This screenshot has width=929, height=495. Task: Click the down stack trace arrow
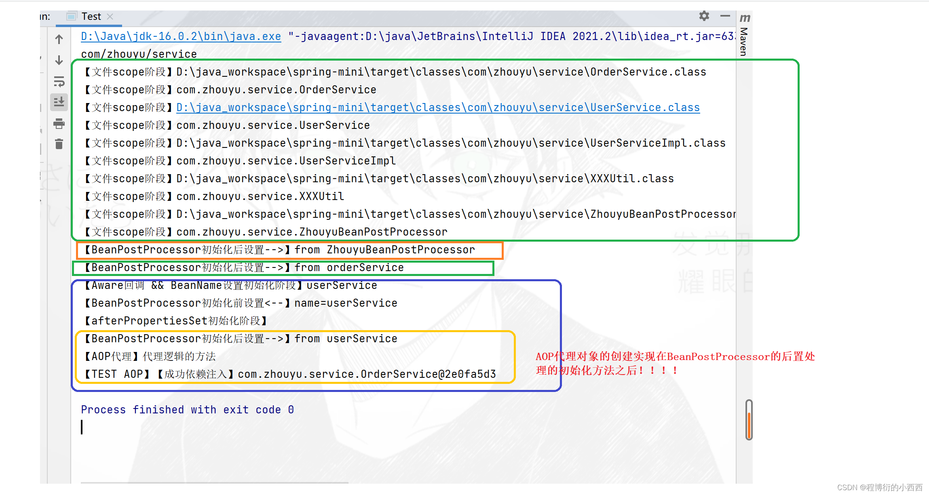pyautogui.click(x=59, y=60)
